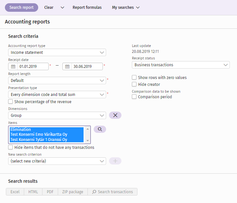Image resolution: width=237 pixels, height=203 pixels.
Task: Enable Show percentage of the revenue
Action: click(10, 101)
